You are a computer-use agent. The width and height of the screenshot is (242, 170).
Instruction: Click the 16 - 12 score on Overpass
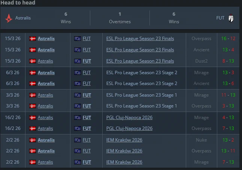tap(228, 39)
